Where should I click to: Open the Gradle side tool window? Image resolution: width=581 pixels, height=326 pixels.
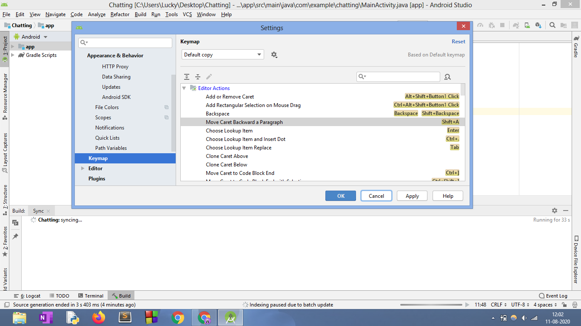pyautogui.click(x=576, y=47)
